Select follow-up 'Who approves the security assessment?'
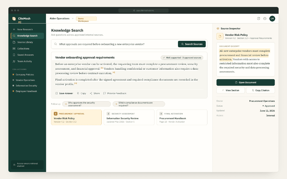Screen dimensions: 287x179 tap(86, 104)
